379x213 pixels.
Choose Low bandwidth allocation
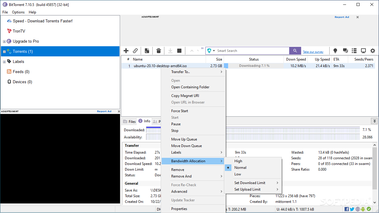[253, 174]
